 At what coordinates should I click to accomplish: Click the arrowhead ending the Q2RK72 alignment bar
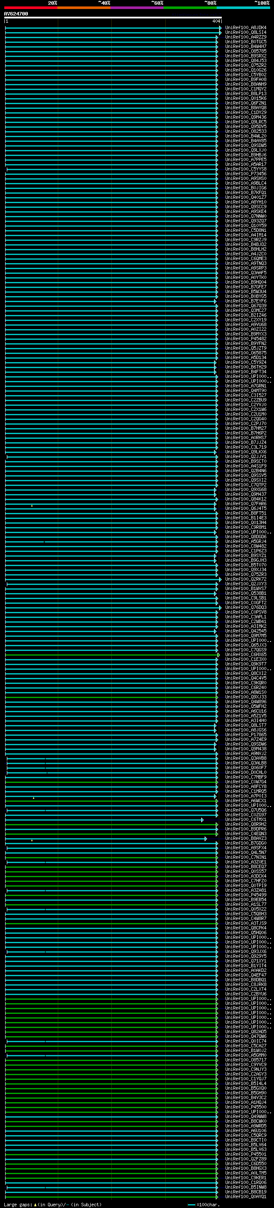point(220,580)
